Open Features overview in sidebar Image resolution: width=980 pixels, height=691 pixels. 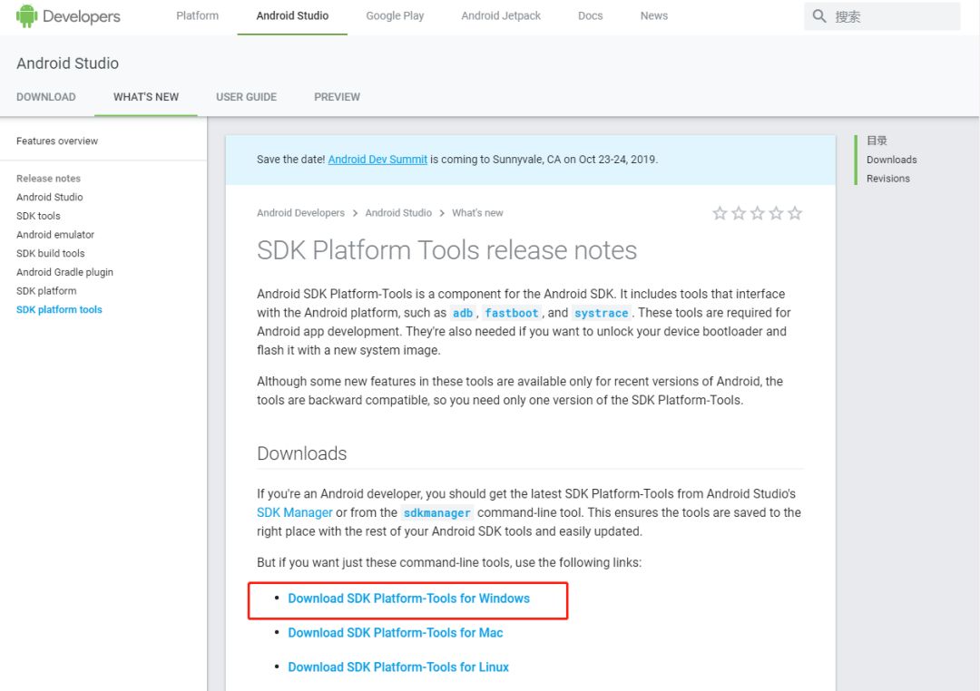[57, 141]
